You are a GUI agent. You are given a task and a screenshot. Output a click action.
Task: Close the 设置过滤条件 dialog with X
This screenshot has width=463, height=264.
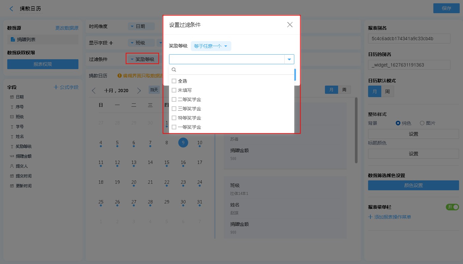coord(290,25)
